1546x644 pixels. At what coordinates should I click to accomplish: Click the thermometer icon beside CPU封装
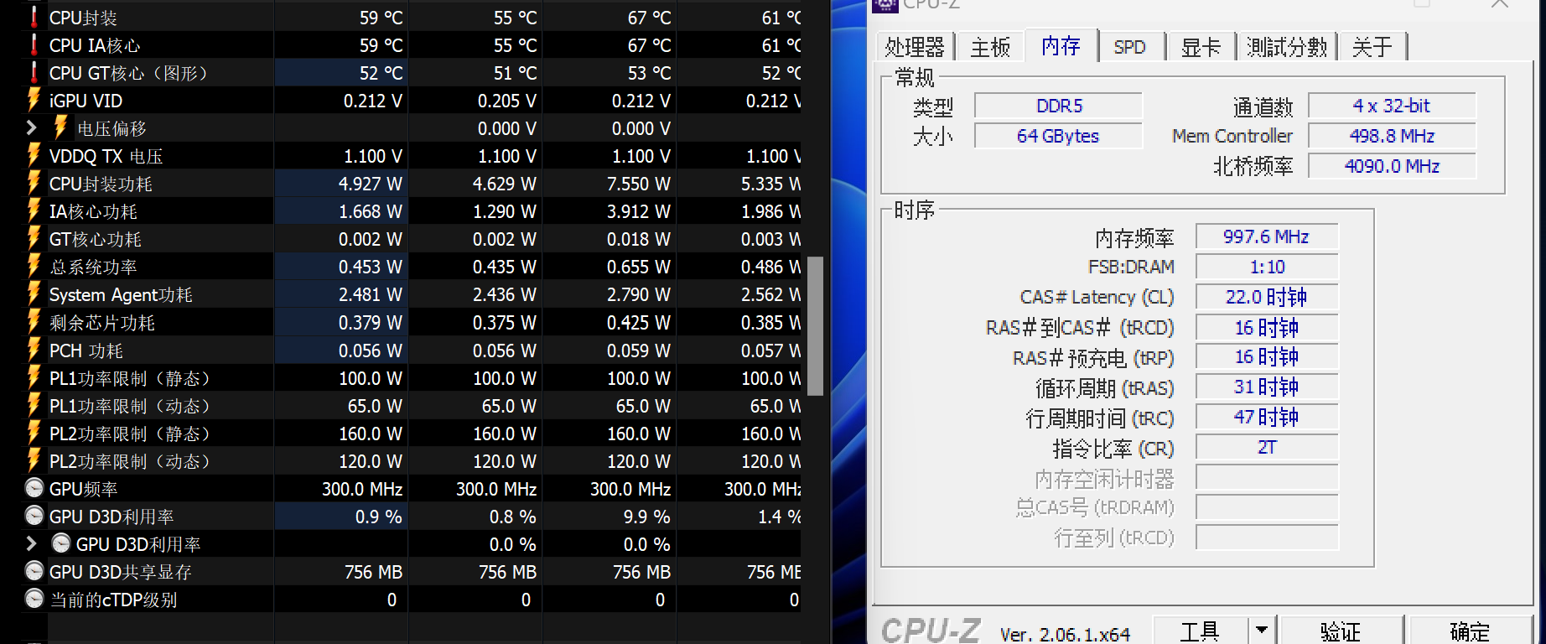click(x=34, y=18)
